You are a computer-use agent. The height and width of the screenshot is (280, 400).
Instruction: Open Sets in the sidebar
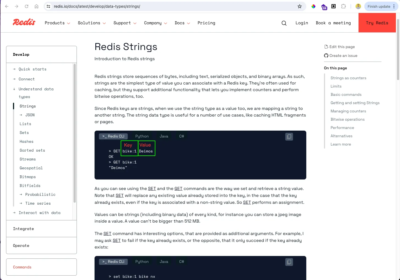(x=24, y=133)
